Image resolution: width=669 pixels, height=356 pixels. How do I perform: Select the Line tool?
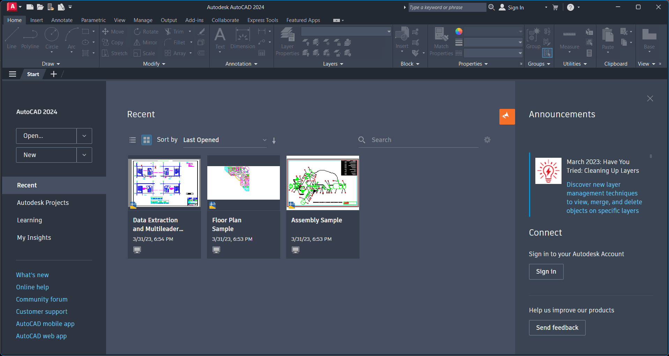coord(12,38)
